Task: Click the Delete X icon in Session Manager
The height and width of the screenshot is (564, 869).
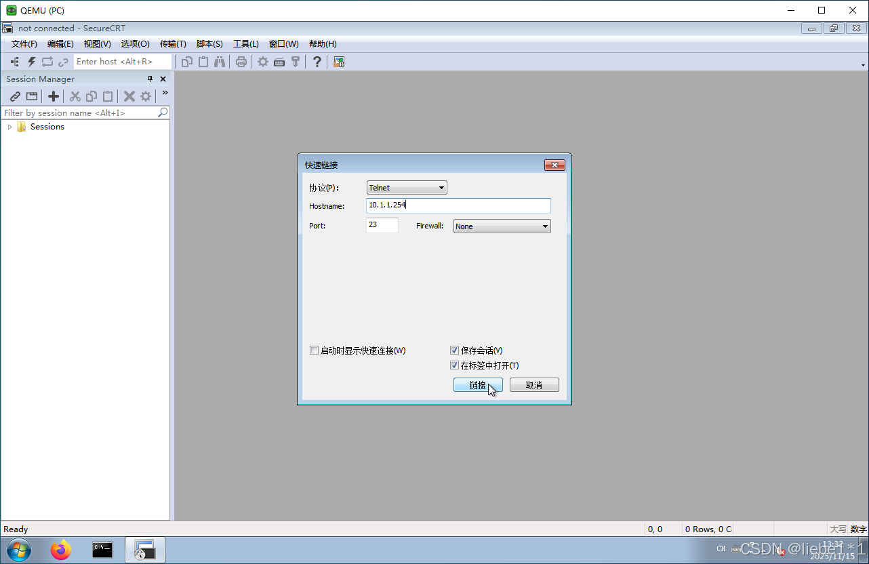Action: pyautogui.click(x=129, y=96)
